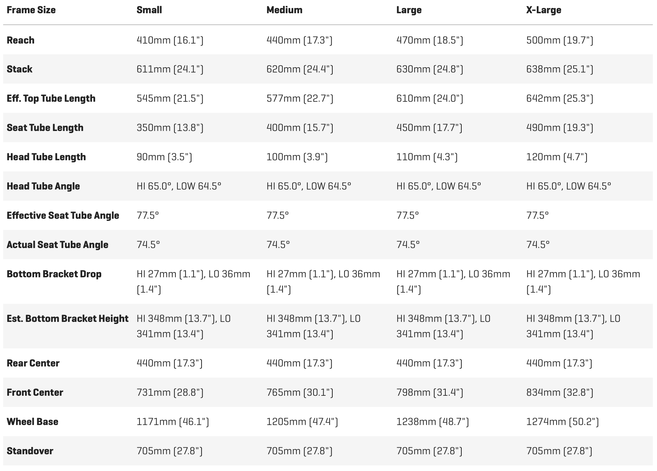Click the Actual Seat Tube Angle label
Viewport: 657px width, 471px height.
pos(58,245)
